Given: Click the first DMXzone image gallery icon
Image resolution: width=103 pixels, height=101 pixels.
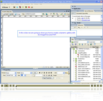Looking at the screenshot, I should tap(14, 7).
